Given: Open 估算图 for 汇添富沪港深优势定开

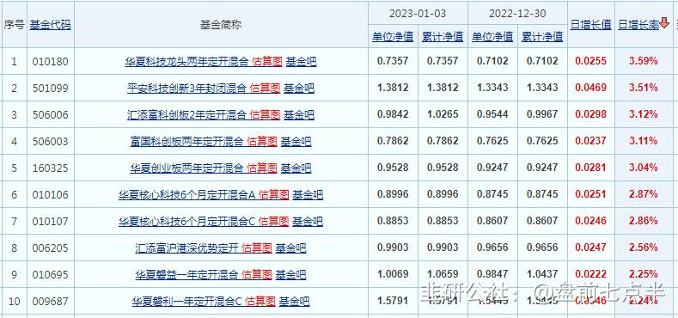Looking at the screenshot, I should [x=256, y=248].
